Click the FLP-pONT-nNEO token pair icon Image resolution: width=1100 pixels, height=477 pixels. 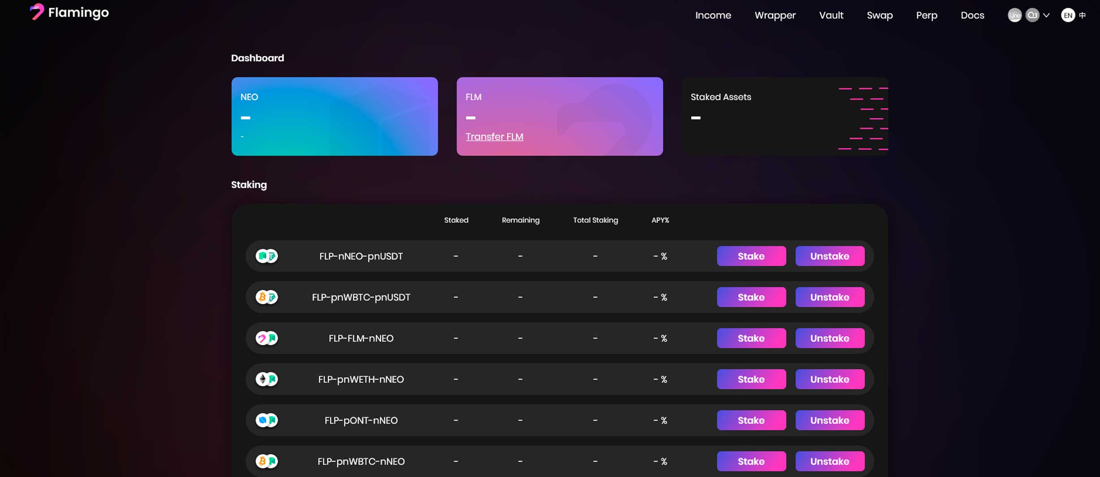pyautogui.click(x=267, y=420)
